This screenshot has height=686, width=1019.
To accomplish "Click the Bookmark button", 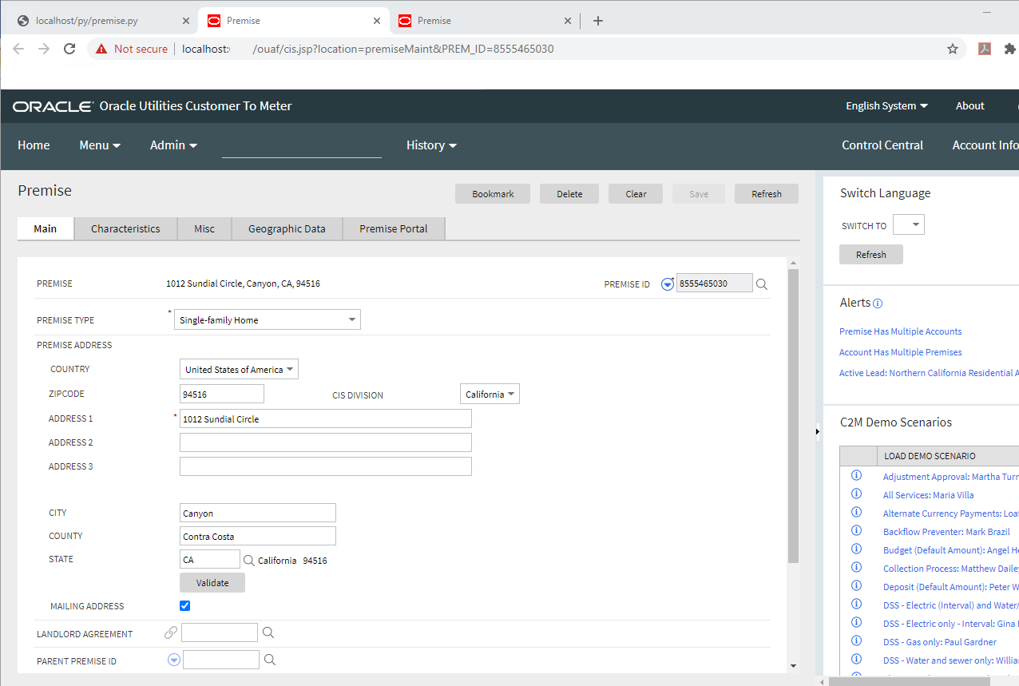I will (x=493, y=194).
